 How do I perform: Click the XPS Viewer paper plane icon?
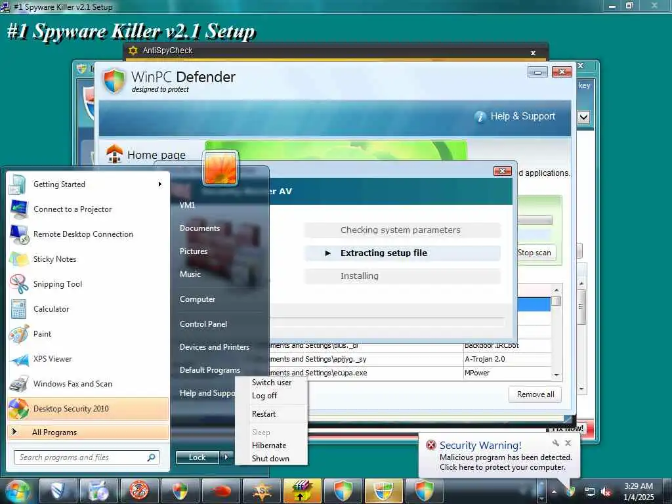coord(19,359)
